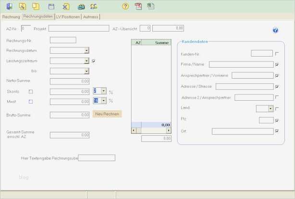Open the Skonto percent dropdown
The image size is (295, 199).
click(x=104, y=91)
